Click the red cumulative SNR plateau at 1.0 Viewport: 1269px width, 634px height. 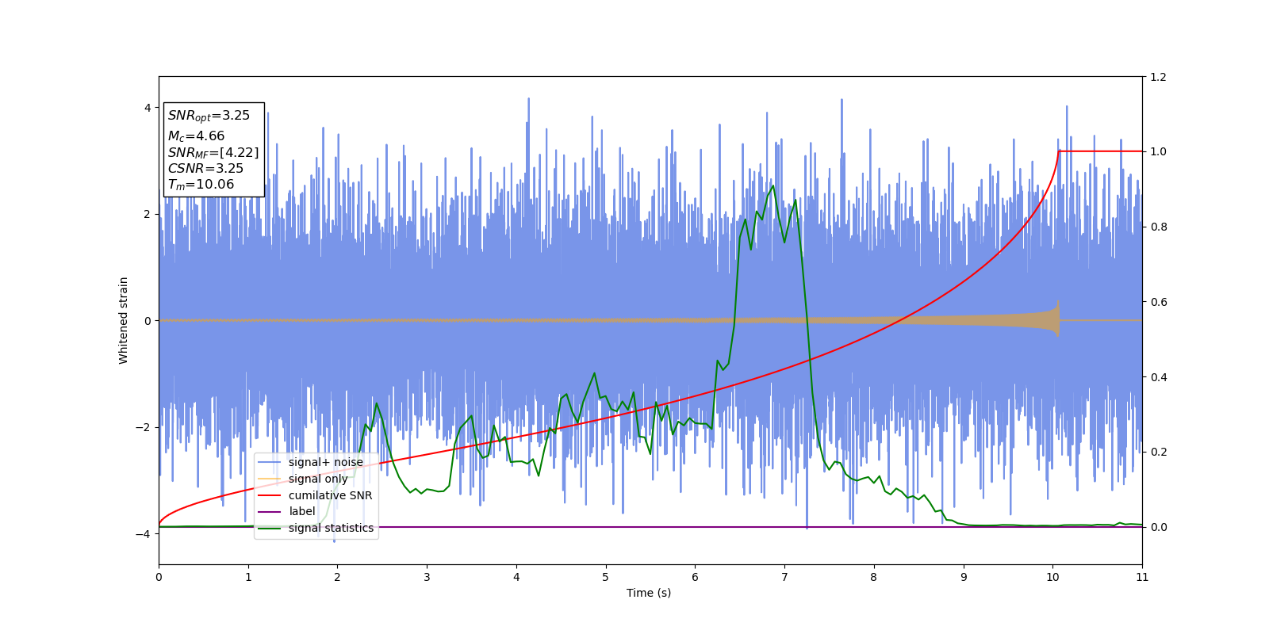(x=1101, y=151)
